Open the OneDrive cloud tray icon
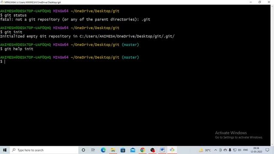 pyautogui.click(x=225, y=150)
